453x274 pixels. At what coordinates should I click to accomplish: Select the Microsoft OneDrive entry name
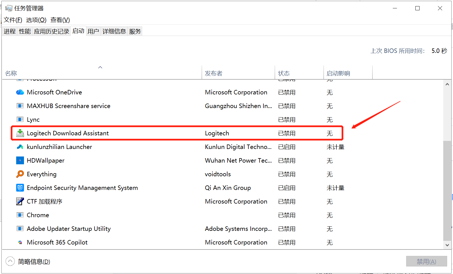click(54, 92)
